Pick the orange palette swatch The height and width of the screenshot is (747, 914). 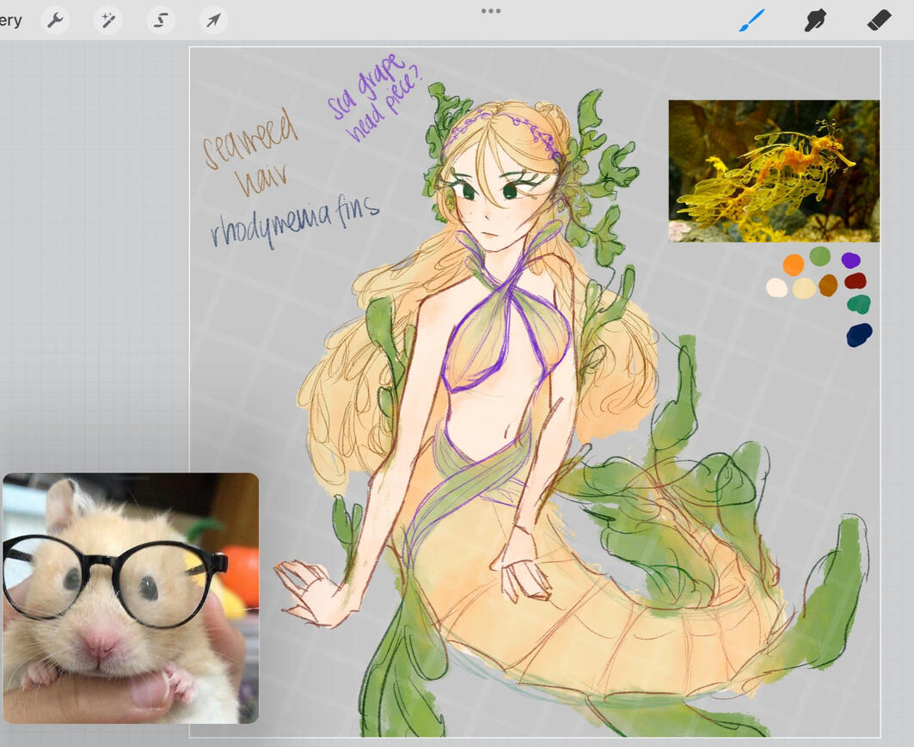coord(794,265)
